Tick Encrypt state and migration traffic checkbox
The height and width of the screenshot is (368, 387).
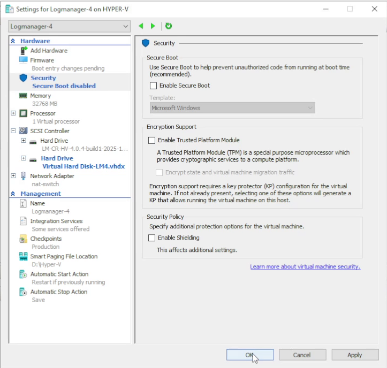pos(159,172)
